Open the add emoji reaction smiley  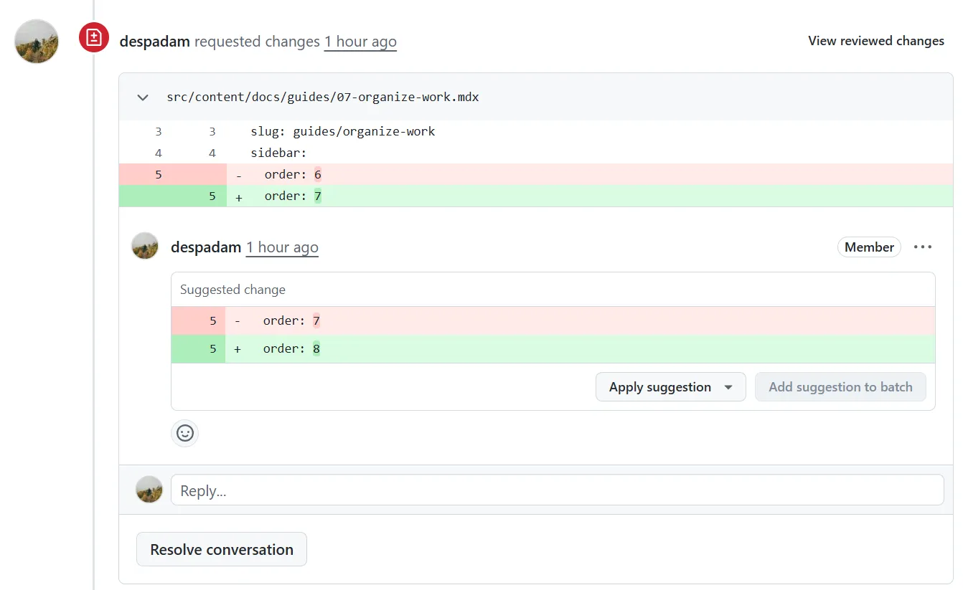[x=185, y=433]
